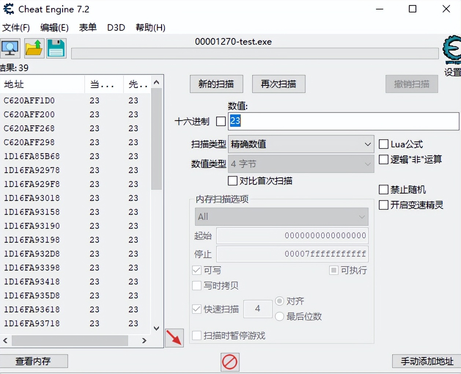
Task: Toggle the 可执行 checkbox
Action: 333,270
